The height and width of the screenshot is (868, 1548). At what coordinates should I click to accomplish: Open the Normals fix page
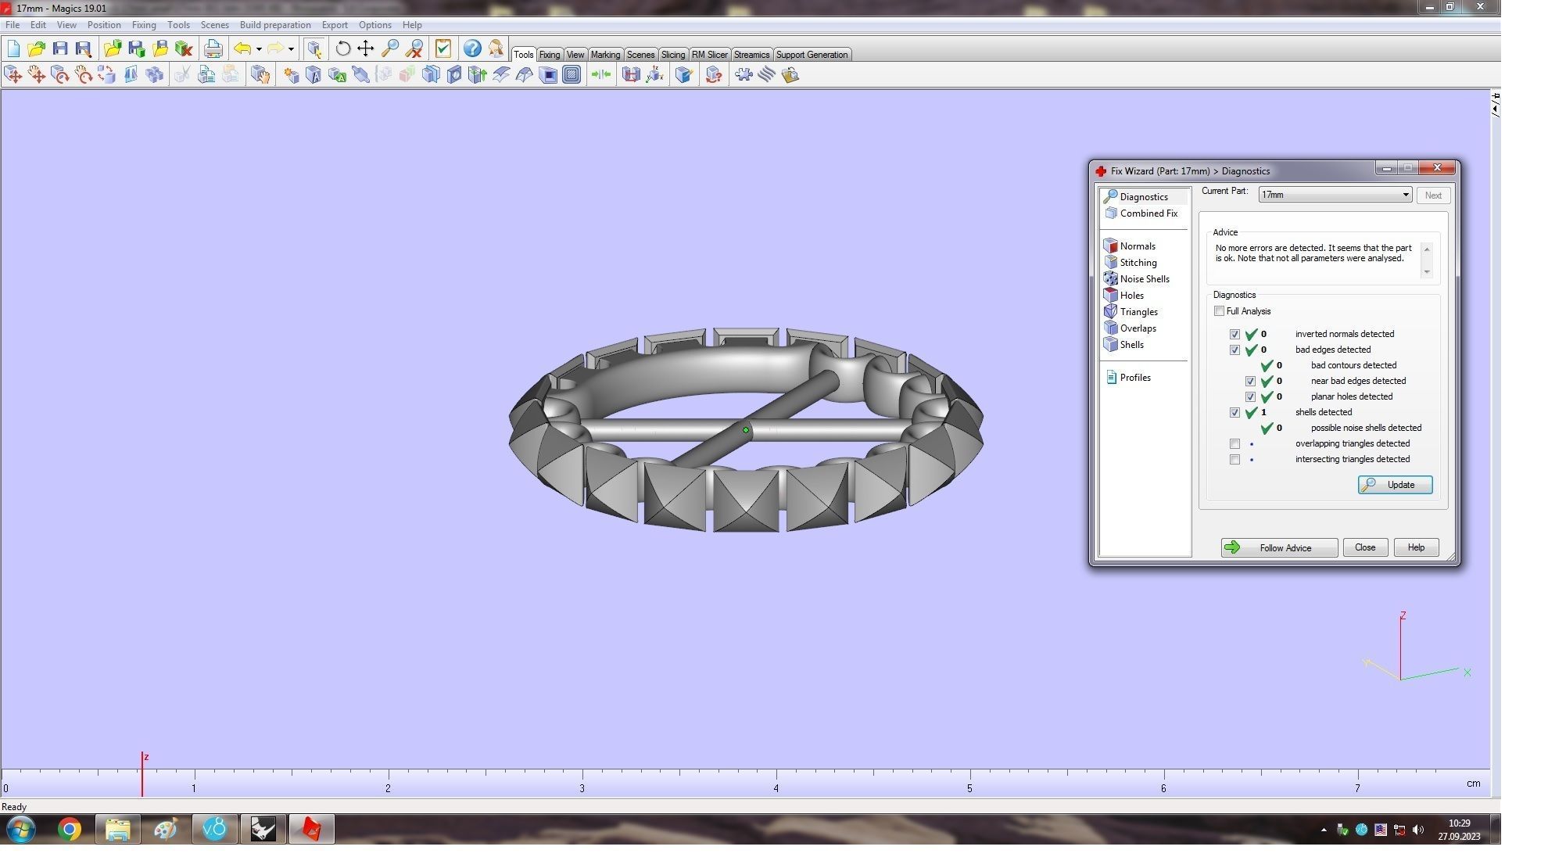click(1137, 246)
